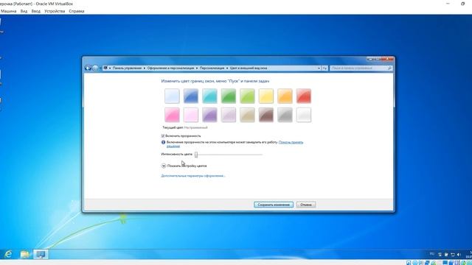Screen dimensions: 472x265
Task: Expand Показать настройку цветов
Action: coord(164,166)
